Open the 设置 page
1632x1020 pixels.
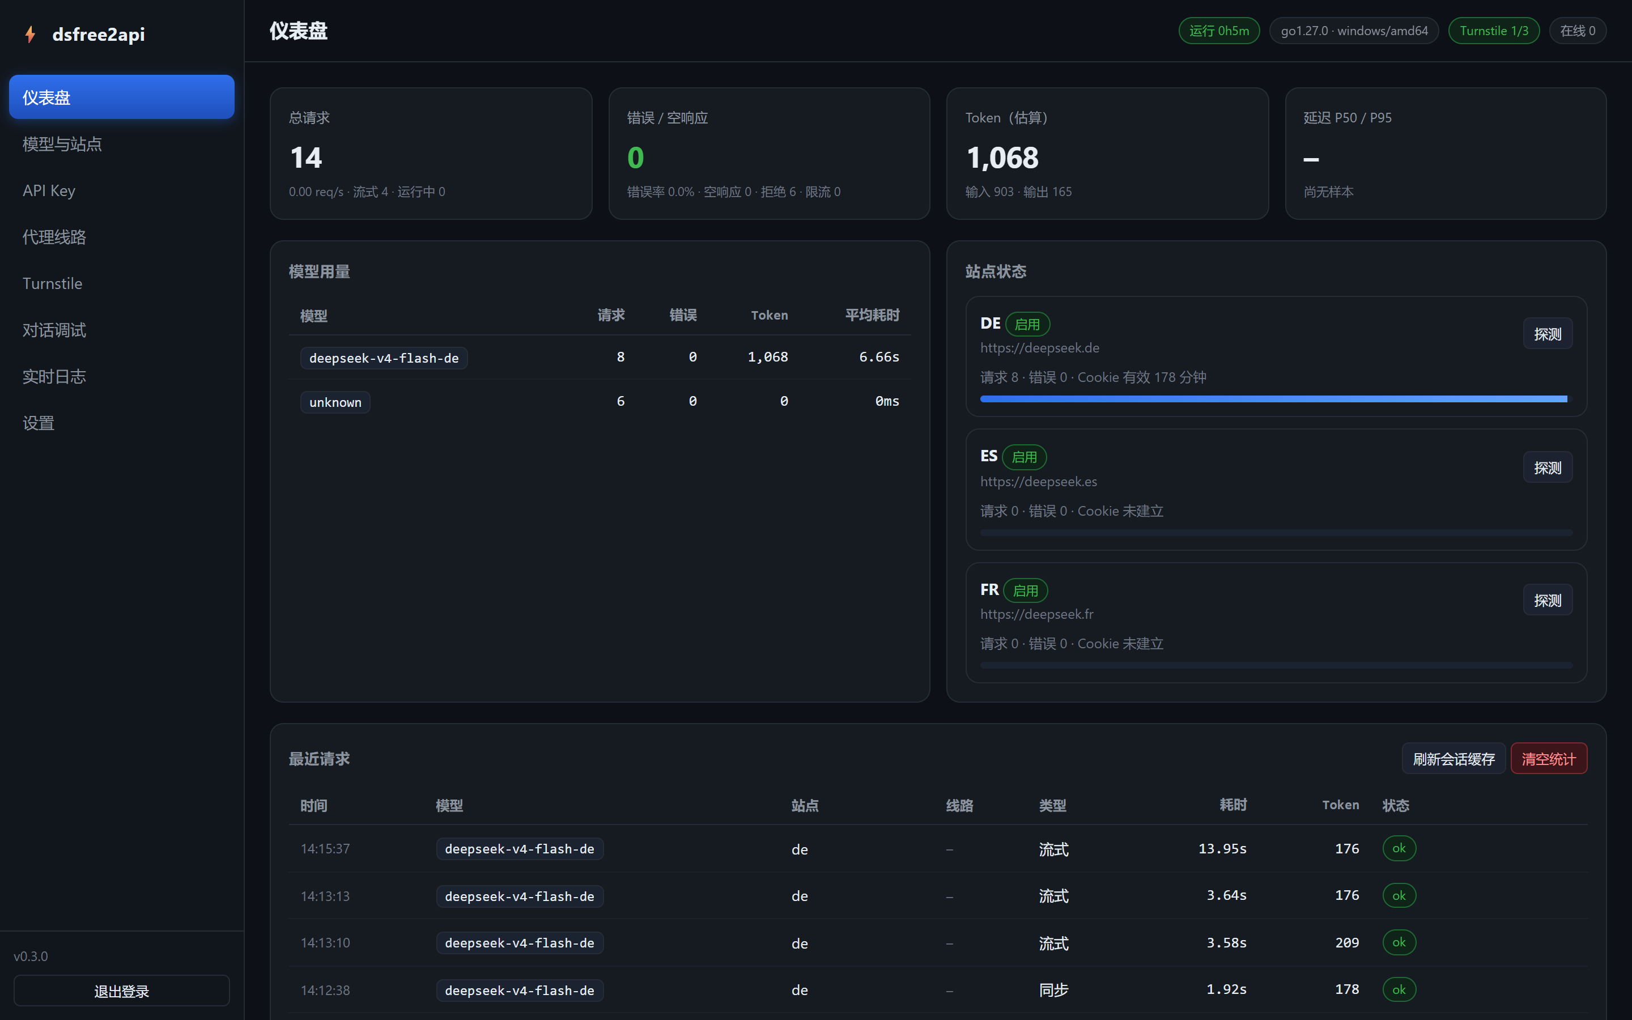(x=121, y=423)
